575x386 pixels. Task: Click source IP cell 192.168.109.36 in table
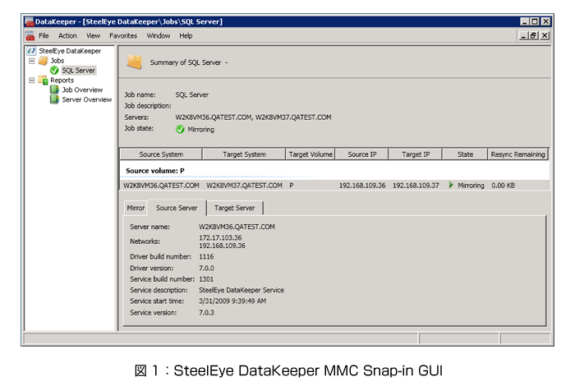[362, 186]
